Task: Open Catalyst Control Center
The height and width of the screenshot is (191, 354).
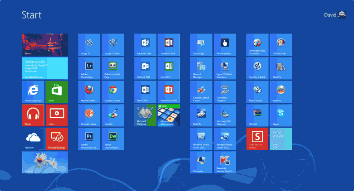Action: [x=201, y=92]
